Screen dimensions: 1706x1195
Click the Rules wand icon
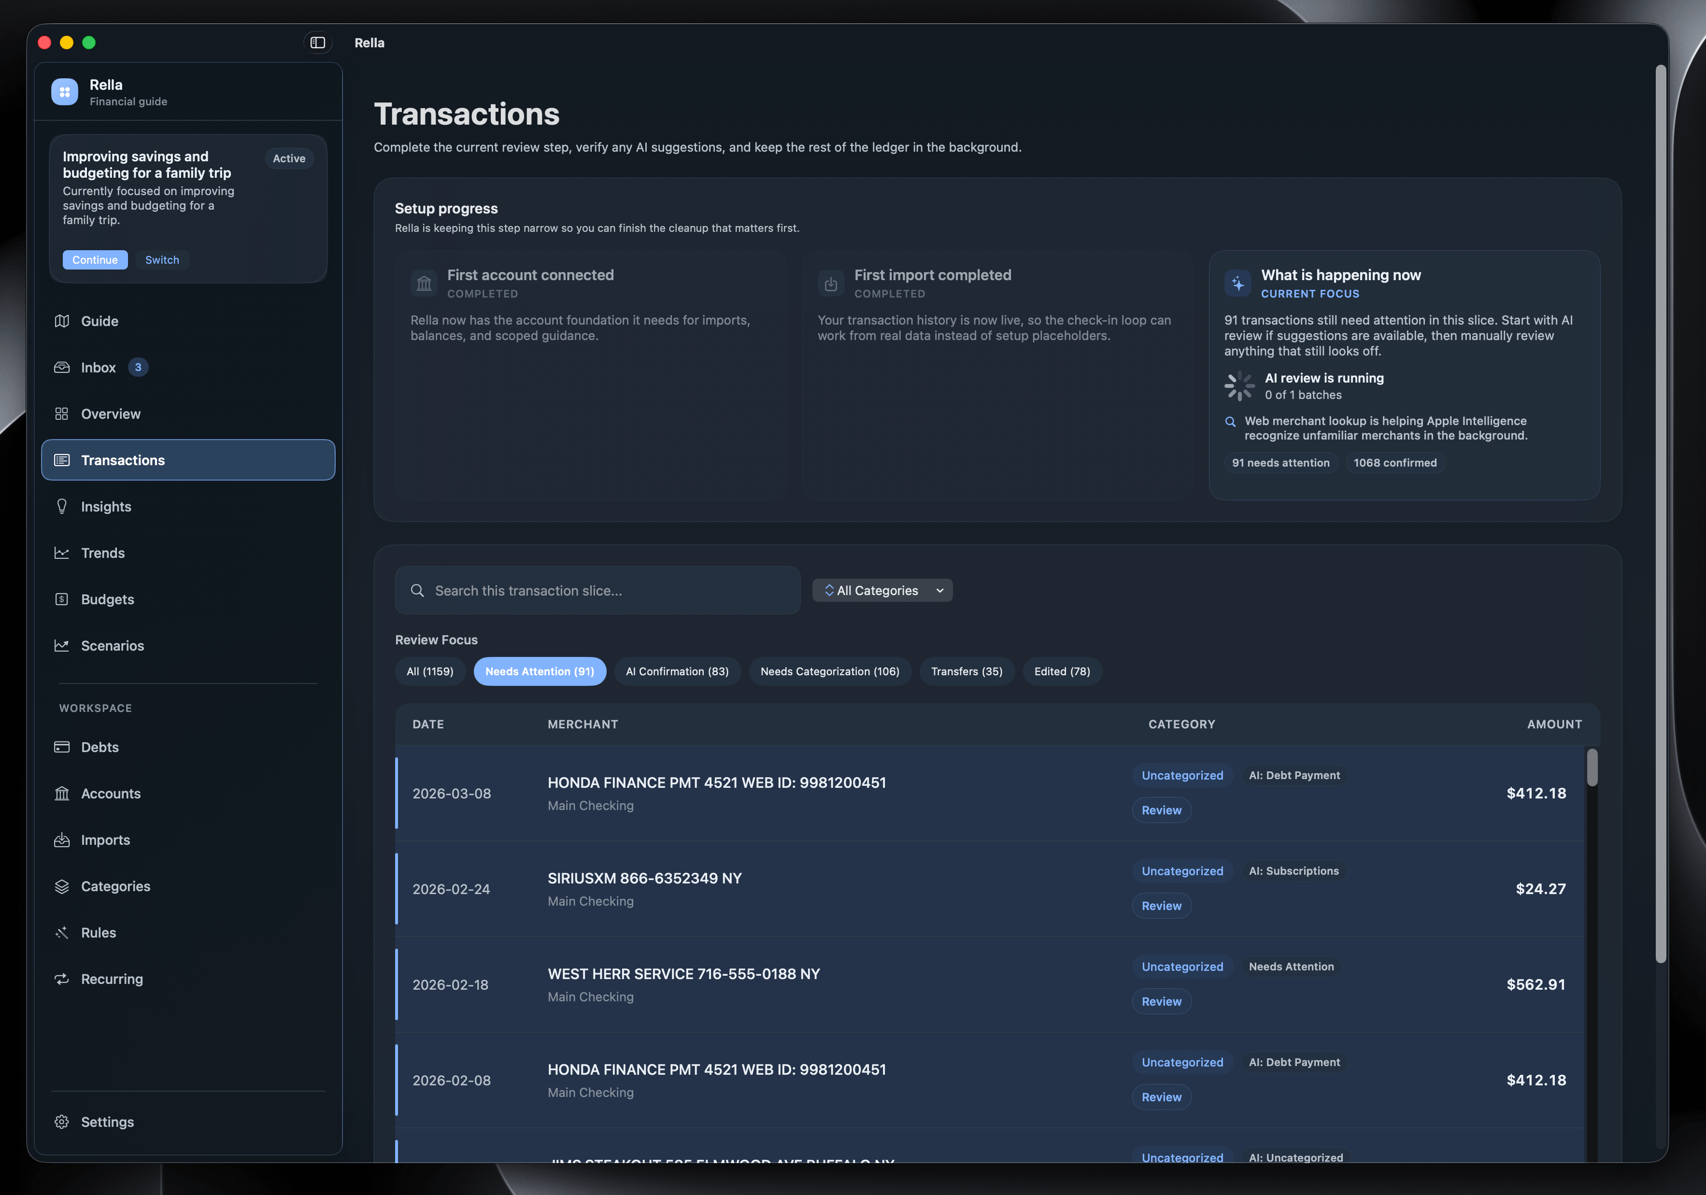62,933
